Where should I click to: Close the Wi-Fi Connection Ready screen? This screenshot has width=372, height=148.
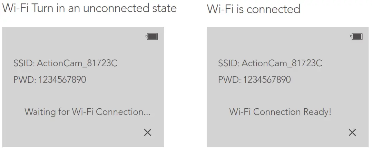point(352,132)
